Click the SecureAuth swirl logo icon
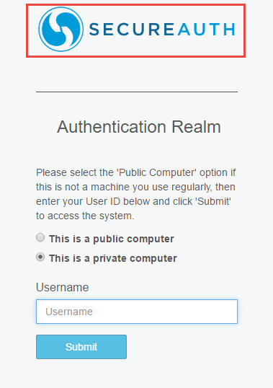 pos(61,29)
